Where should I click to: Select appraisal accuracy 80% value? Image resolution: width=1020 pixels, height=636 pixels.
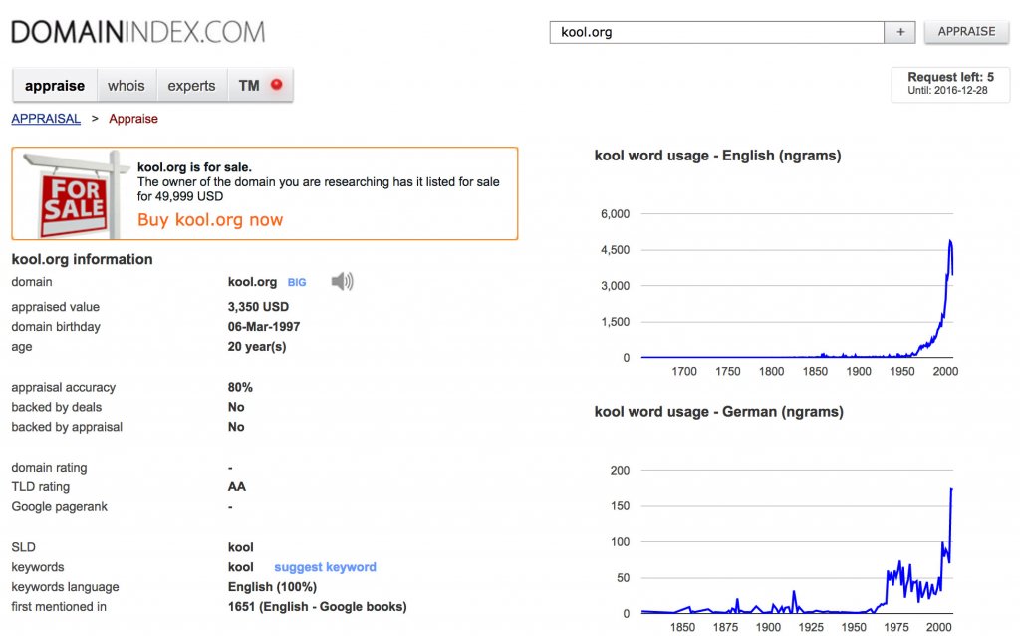tap(240, 387)
